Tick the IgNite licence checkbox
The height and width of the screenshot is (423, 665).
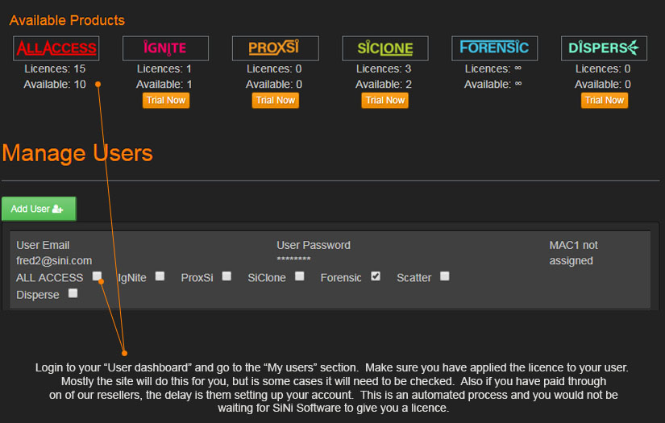[160, 276]
